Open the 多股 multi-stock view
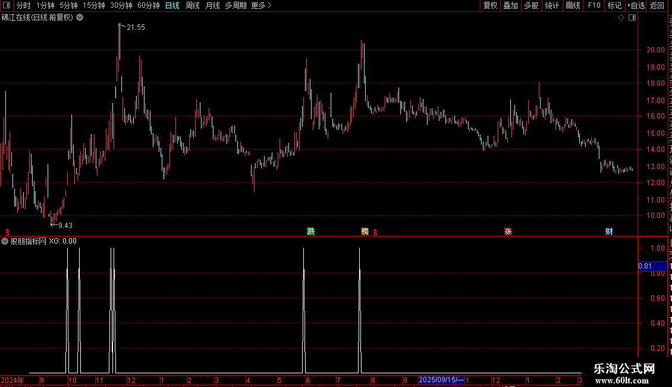 [x=531, y=5]
